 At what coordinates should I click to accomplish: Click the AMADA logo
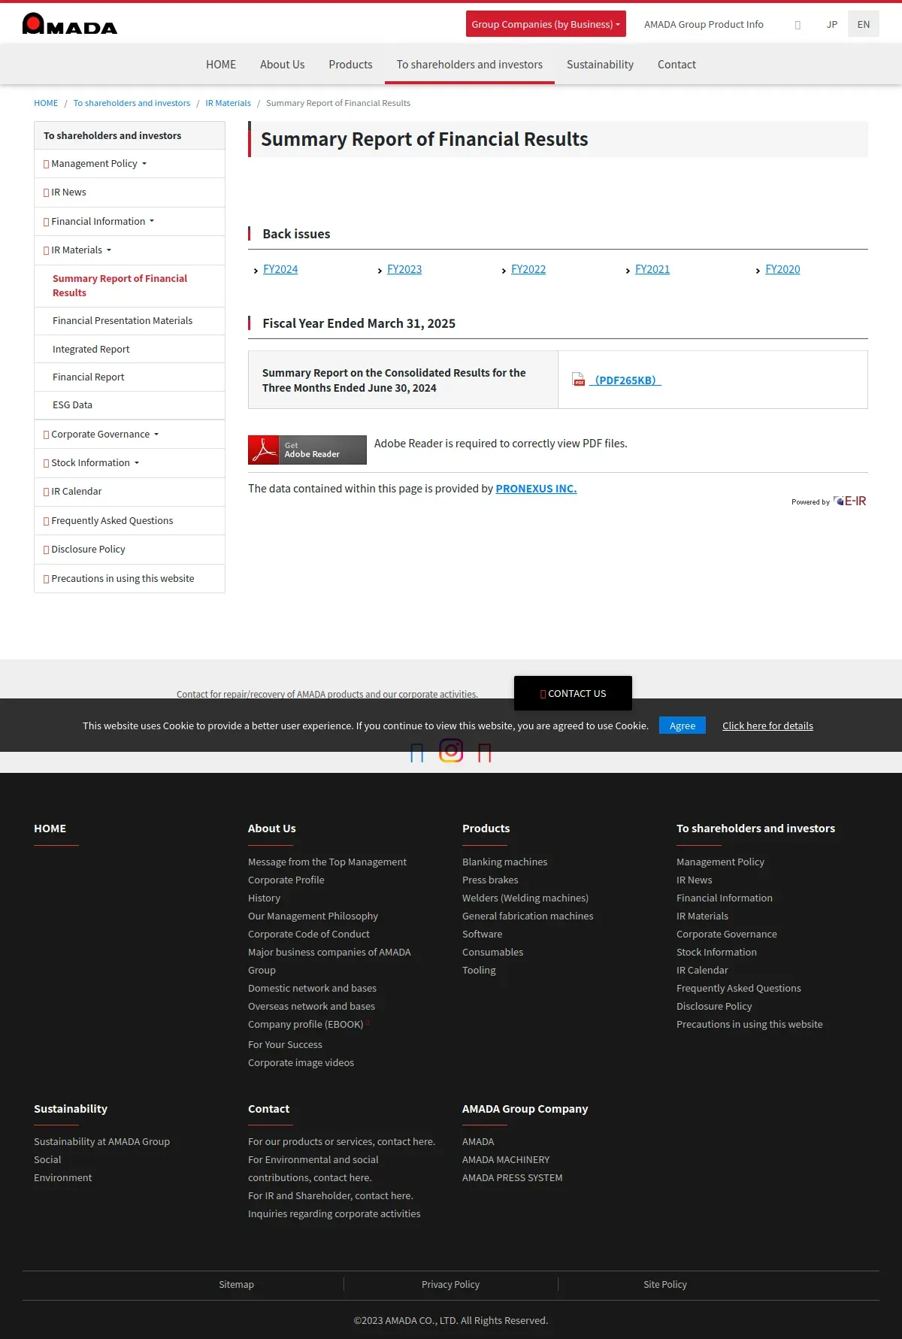click(x=70, y=24)
